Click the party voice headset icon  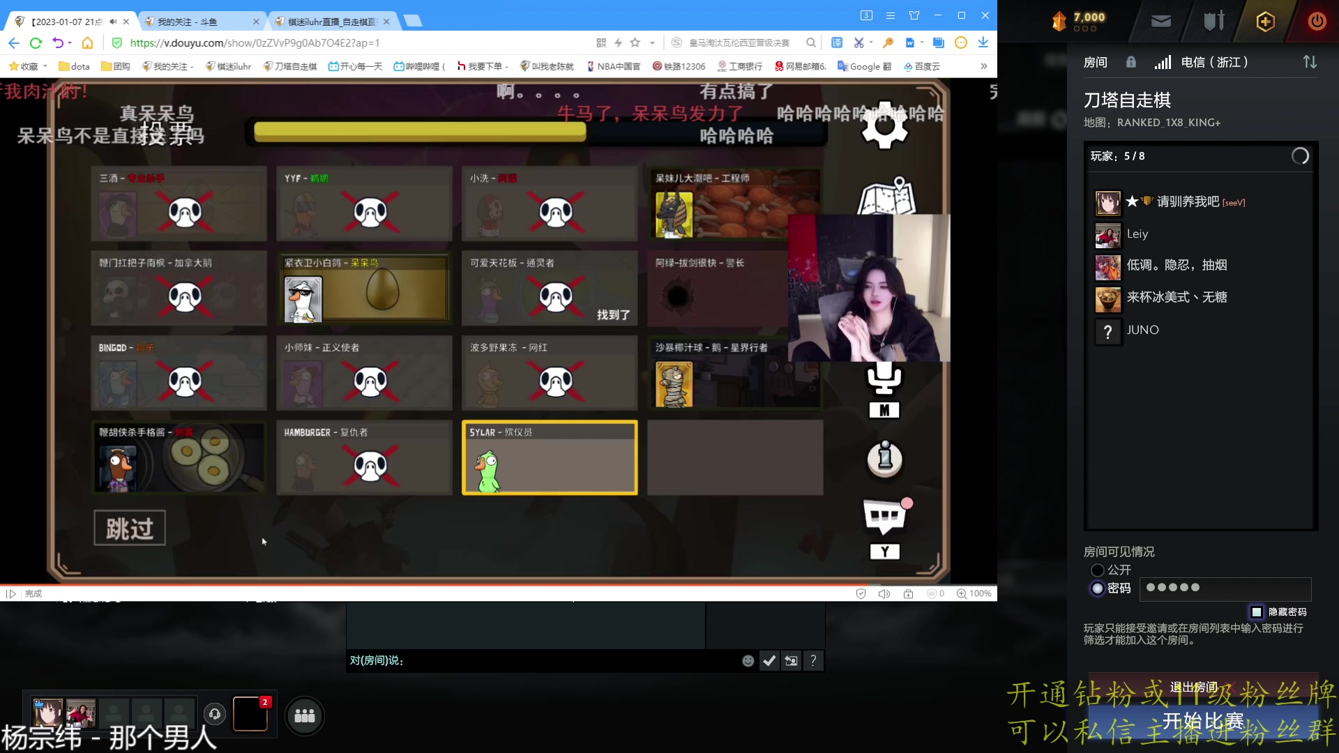pyautogui.click(x=215, y=714)
